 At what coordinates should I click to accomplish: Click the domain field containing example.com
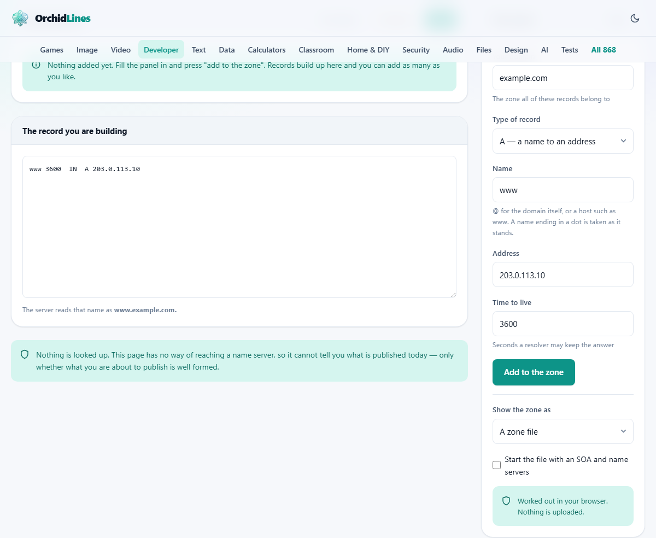[x=563, y=78]
